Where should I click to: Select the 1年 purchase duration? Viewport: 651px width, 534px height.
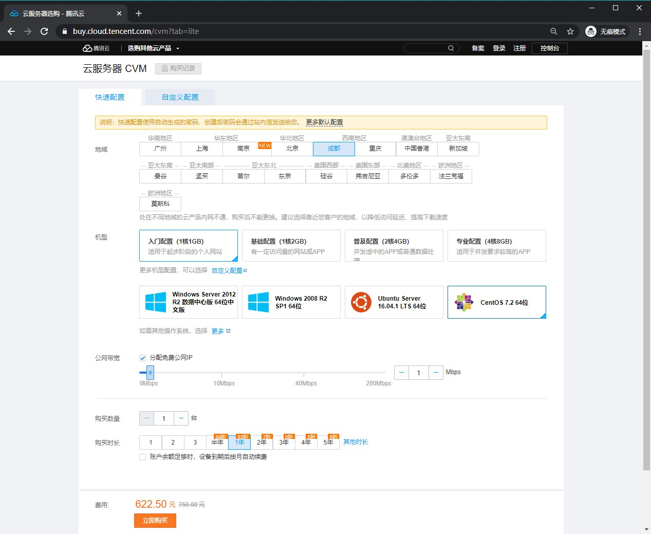pyautogui.click(x=239, y=443)
